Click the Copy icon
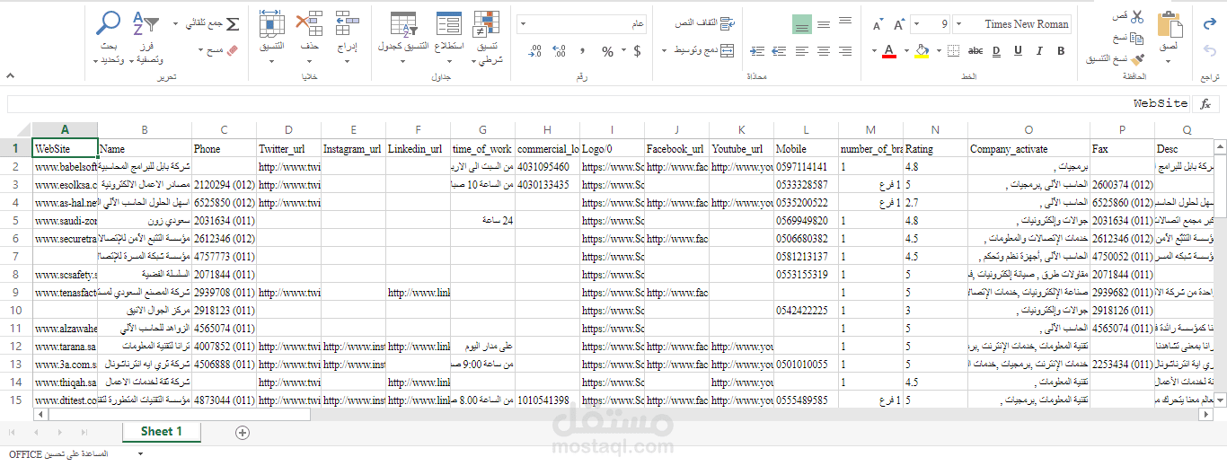 tap(1137, 38)
